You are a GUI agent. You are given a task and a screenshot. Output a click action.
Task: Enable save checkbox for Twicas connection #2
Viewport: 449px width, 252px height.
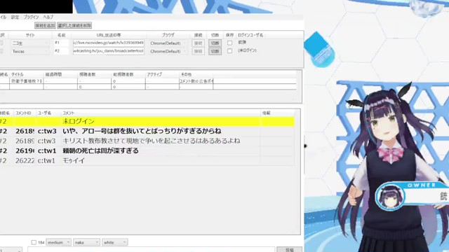229,51
